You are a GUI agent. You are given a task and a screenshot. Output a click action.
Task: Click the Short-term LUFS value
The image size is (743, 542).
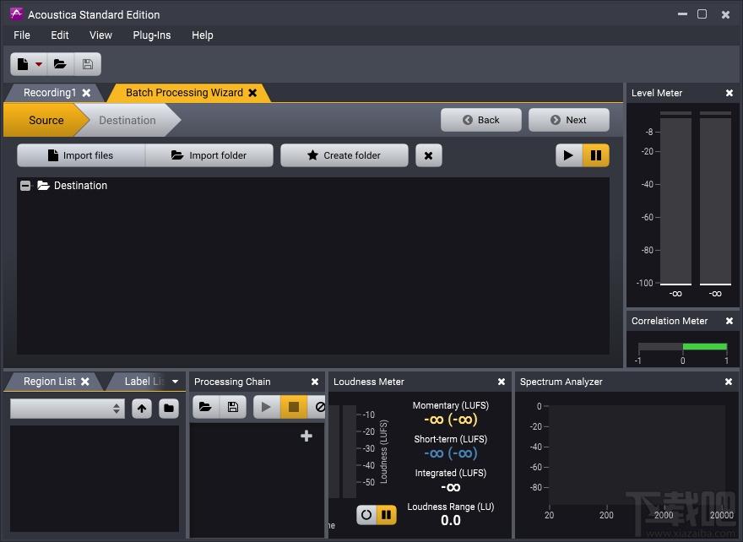(451, 453)
